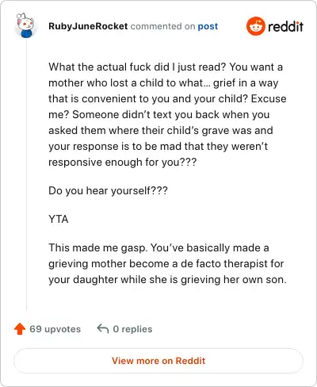Click the orange Reddit Snoo logo icon
317x387 pixels.
click(x=255, y=26)
